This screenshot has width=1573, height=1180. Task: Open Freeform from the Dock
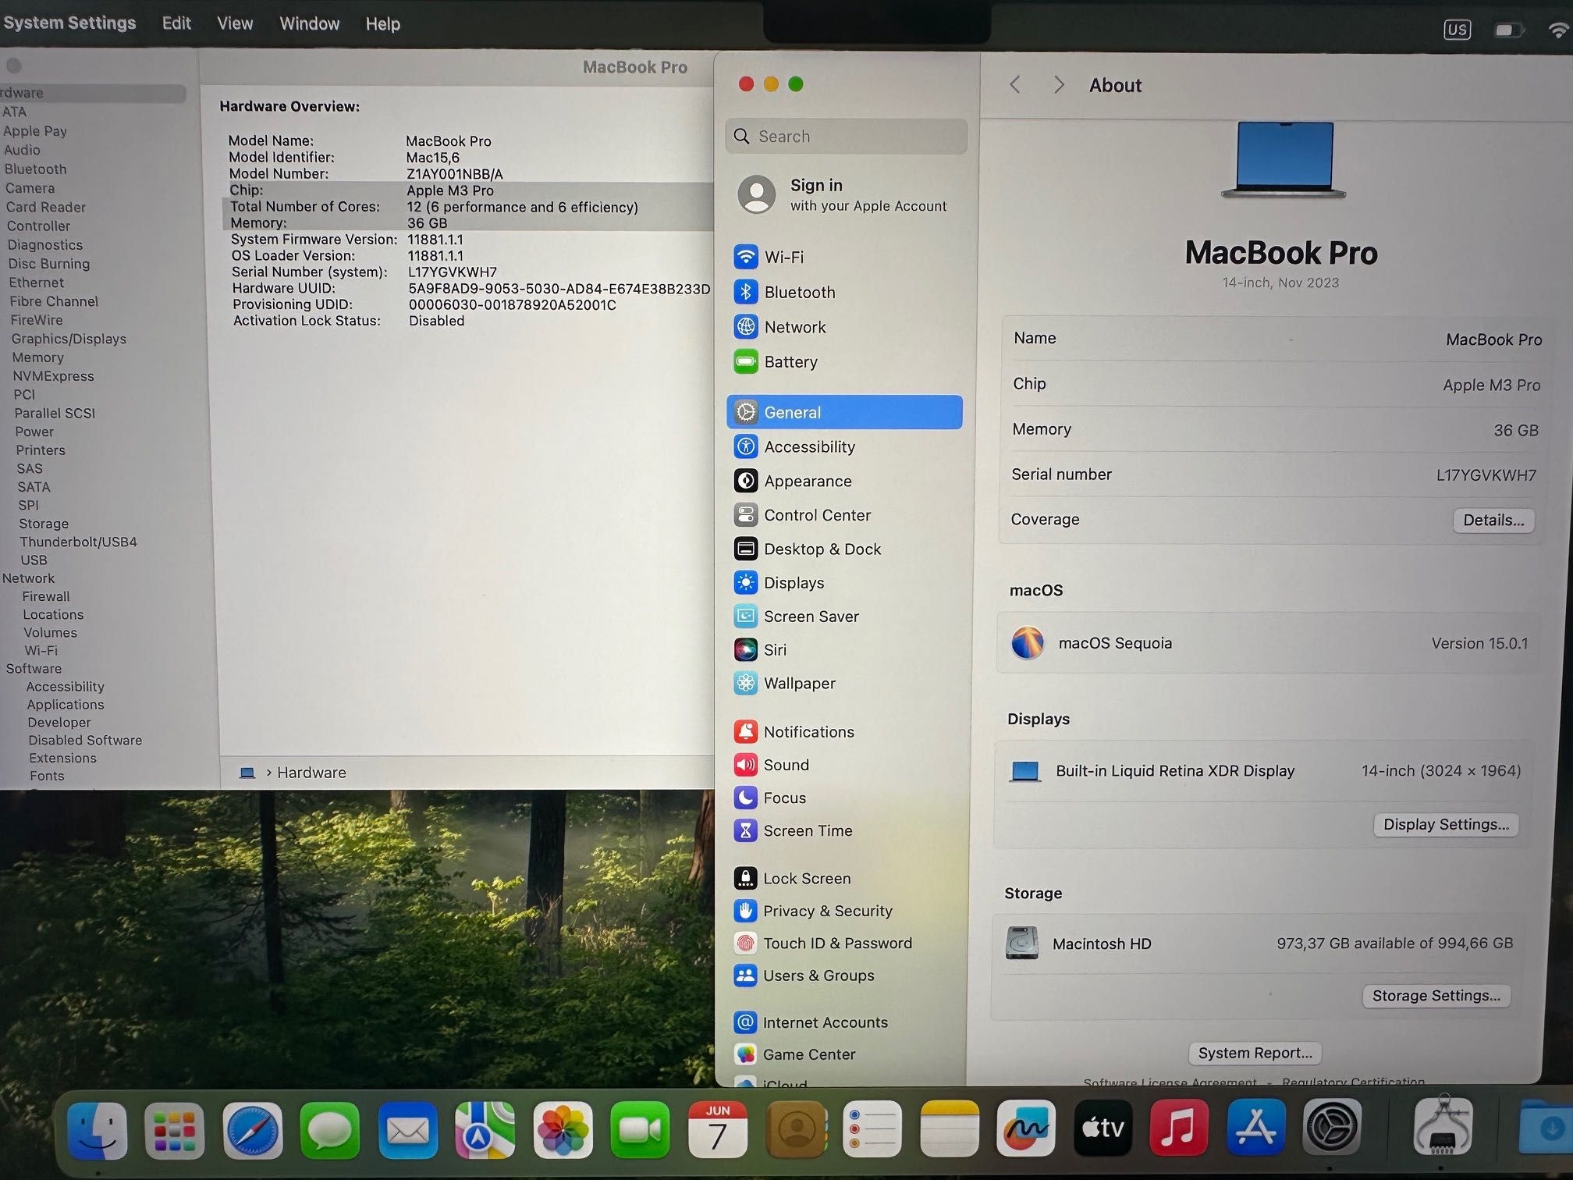[1026, 1128]
